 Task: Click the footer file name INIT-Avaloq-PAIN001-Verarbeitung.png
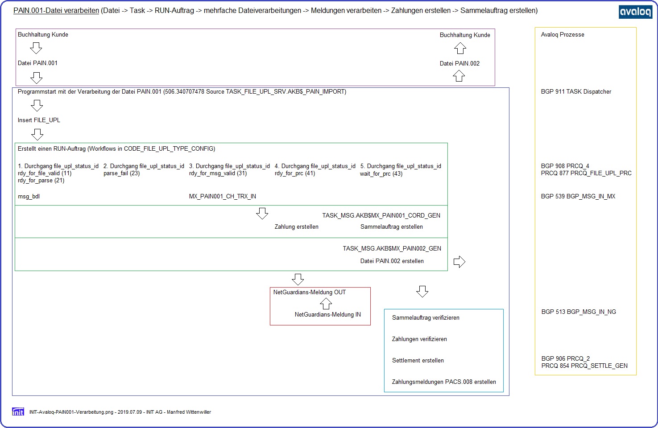pos(71,412)
